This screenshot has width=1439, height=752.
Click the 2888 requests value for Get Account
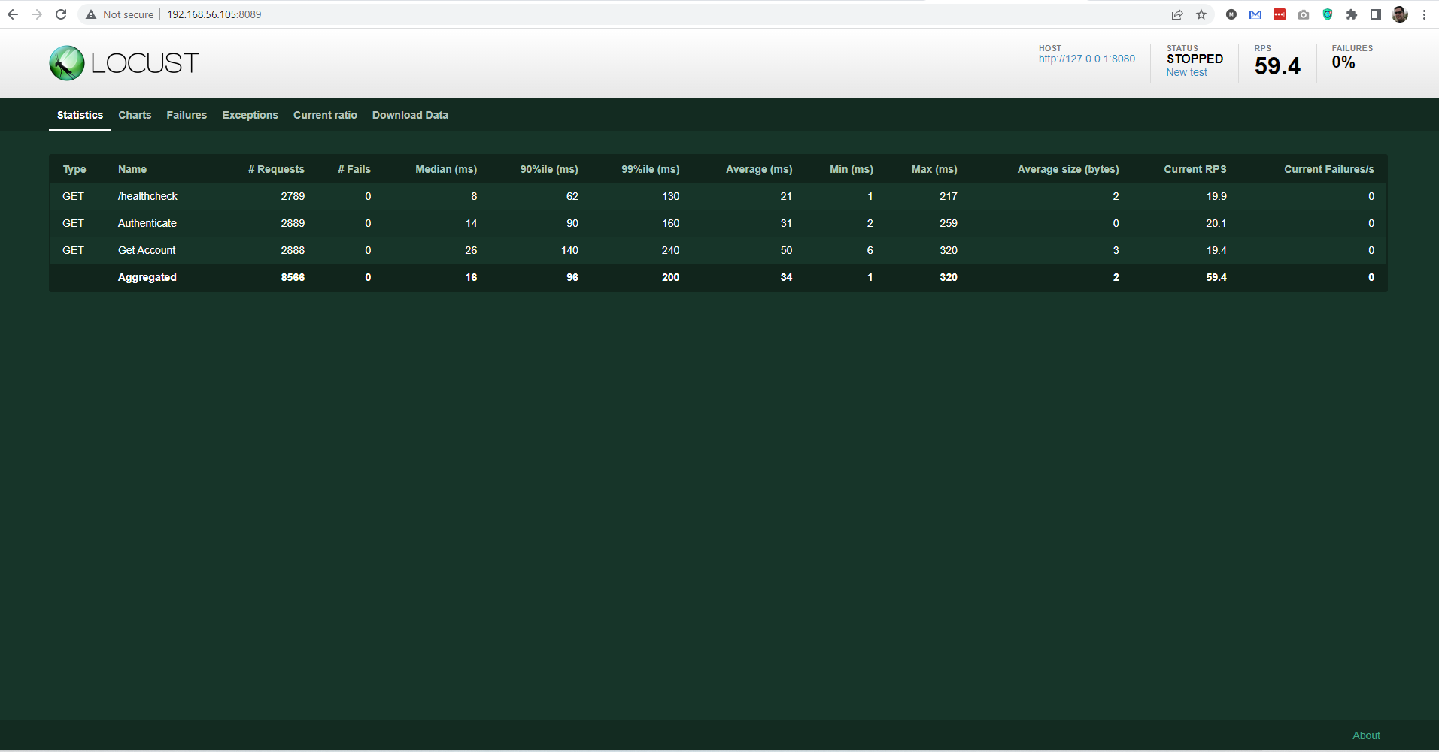[293, 250]
